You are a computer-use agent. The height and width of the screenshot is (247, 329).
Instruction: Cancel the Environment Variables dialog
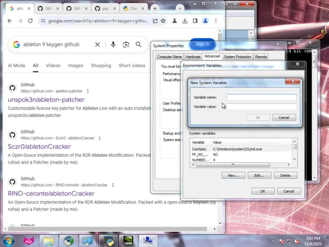tap(289, 191)
